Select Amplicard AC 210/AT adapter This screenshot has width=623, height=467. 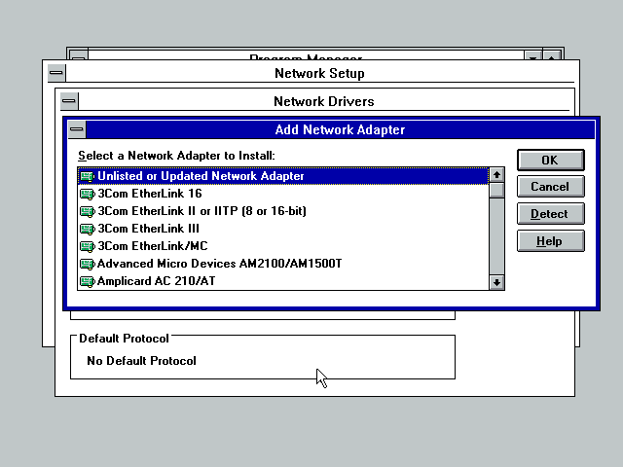point(283,281)
